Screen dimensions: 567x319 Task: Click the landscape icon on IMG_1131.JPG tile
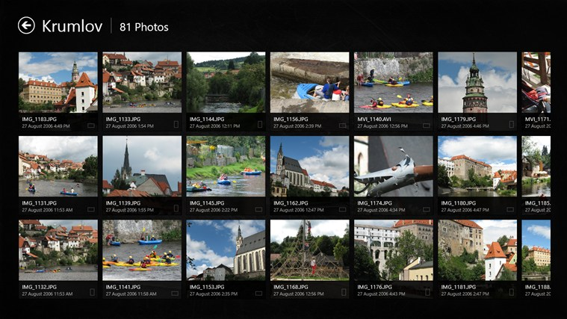point(90,209)
